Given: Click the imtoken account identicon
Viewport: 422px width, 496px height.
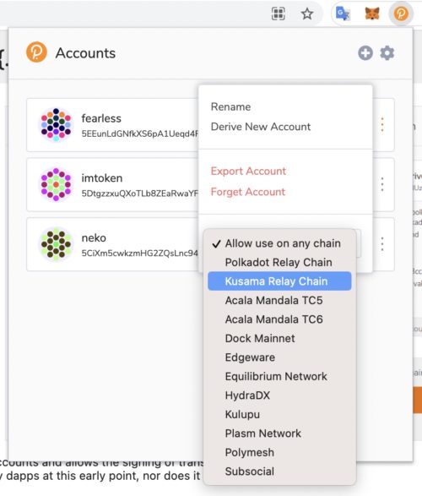Looking at the screenshot, I should point(56,184).
